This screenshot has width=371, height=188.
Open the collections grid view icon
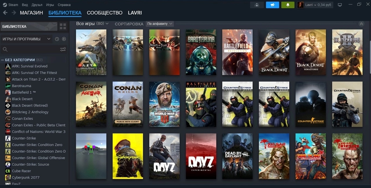pyautogui.click(x=63, y=27)
